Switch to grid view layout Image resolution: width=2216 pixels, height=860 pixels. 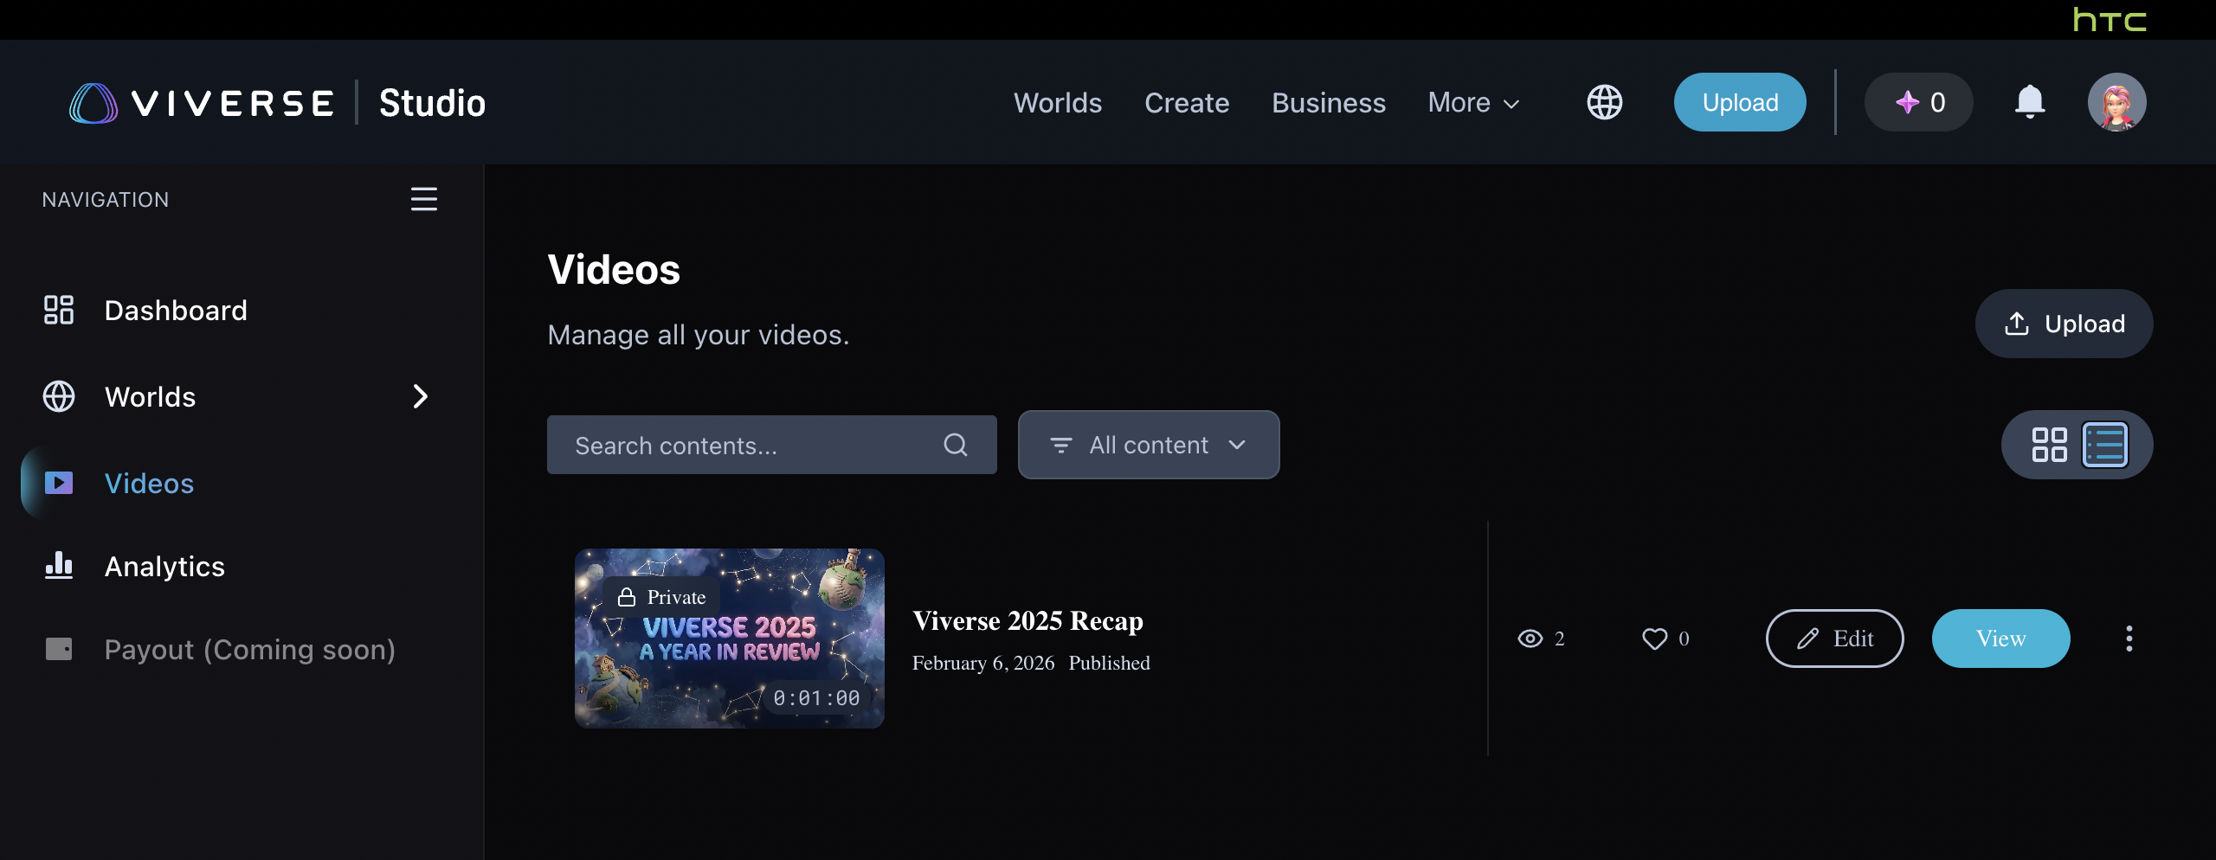[2049, 445]
